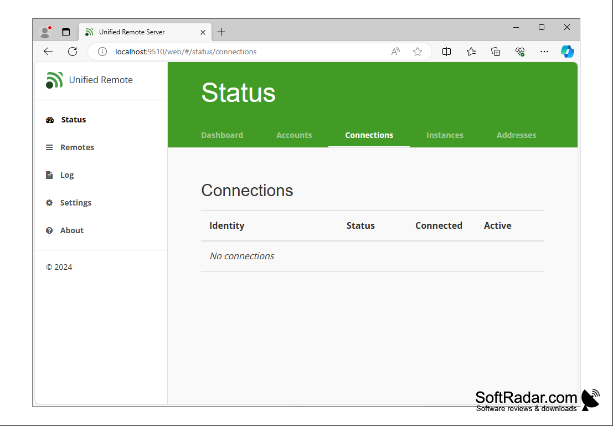Screen dimensions: 613x426
Task: Switch to the Dashboard tab
Action: coord(222,135)
